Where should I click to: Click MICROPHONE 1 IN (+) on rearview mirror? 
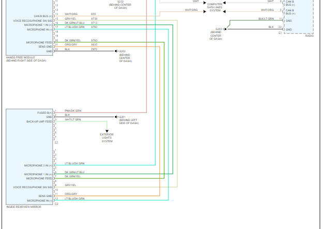[x=38, y=174]
